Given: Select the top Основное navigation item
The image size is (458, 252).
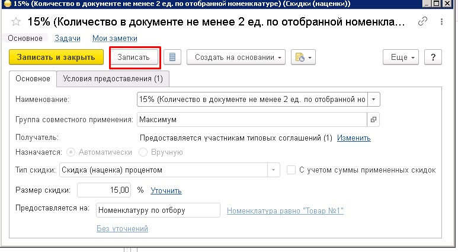Looking at the screenshot, I should coord(25,39).
